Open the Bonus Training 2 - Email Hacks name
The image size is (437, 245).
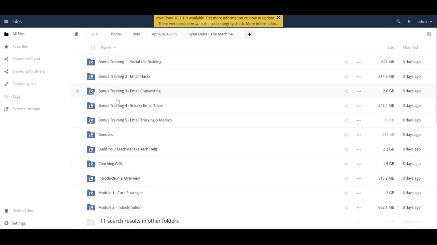(124, 76)
